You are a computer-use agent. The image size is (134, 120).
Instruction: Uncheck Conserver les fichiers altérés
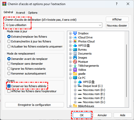coord(9,86)
